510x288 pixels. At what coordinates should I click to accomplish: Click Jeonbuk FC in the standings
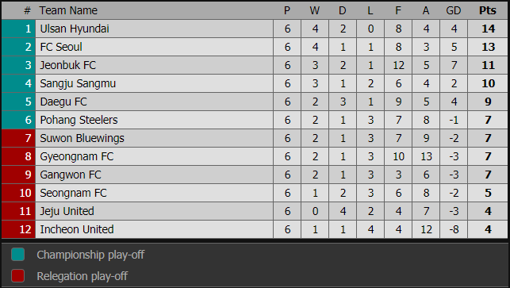[x=68, y=65]
